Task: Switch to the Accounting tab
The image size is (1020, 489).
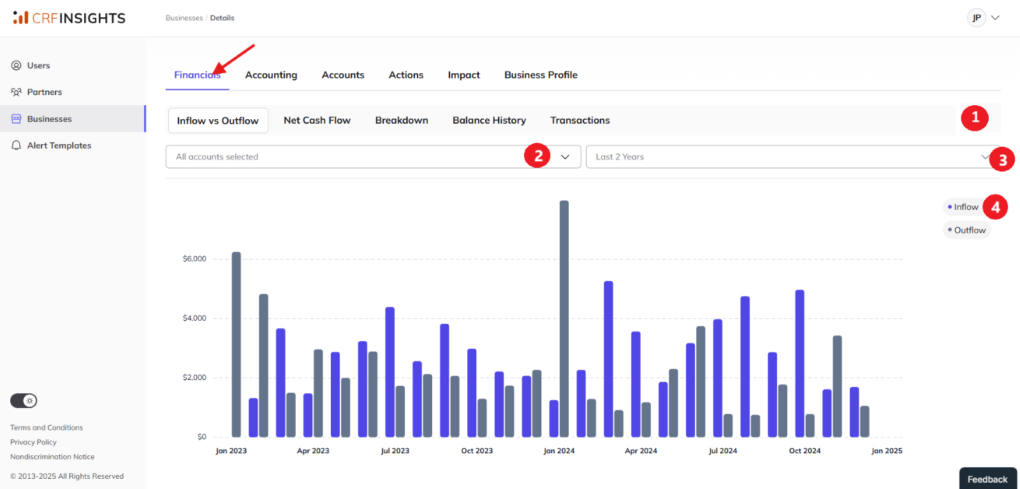Action: pos(271,75)
